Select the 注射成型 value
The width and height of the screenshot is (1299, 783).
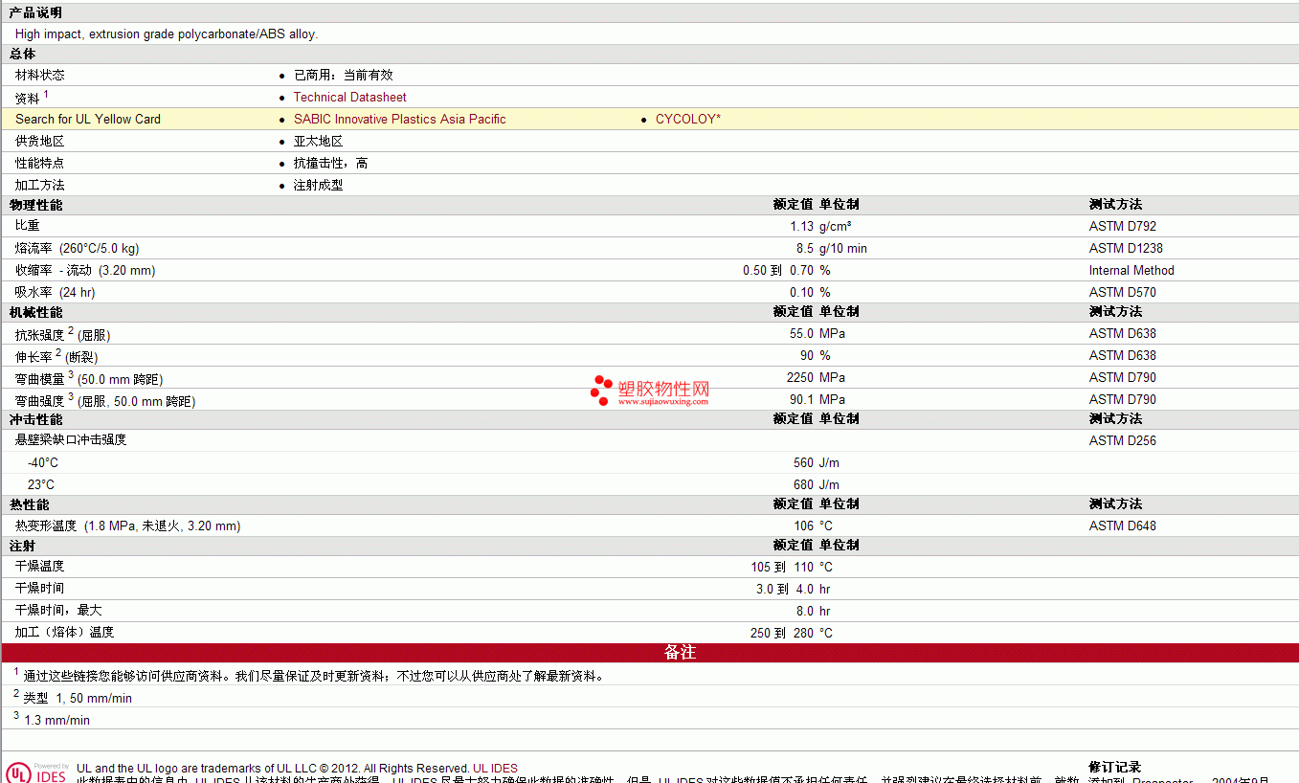pos(318,185)
